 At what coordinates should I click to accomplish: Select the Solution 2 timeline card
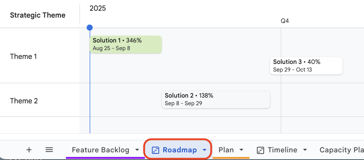pyautogui.click(x=216, y=100)
